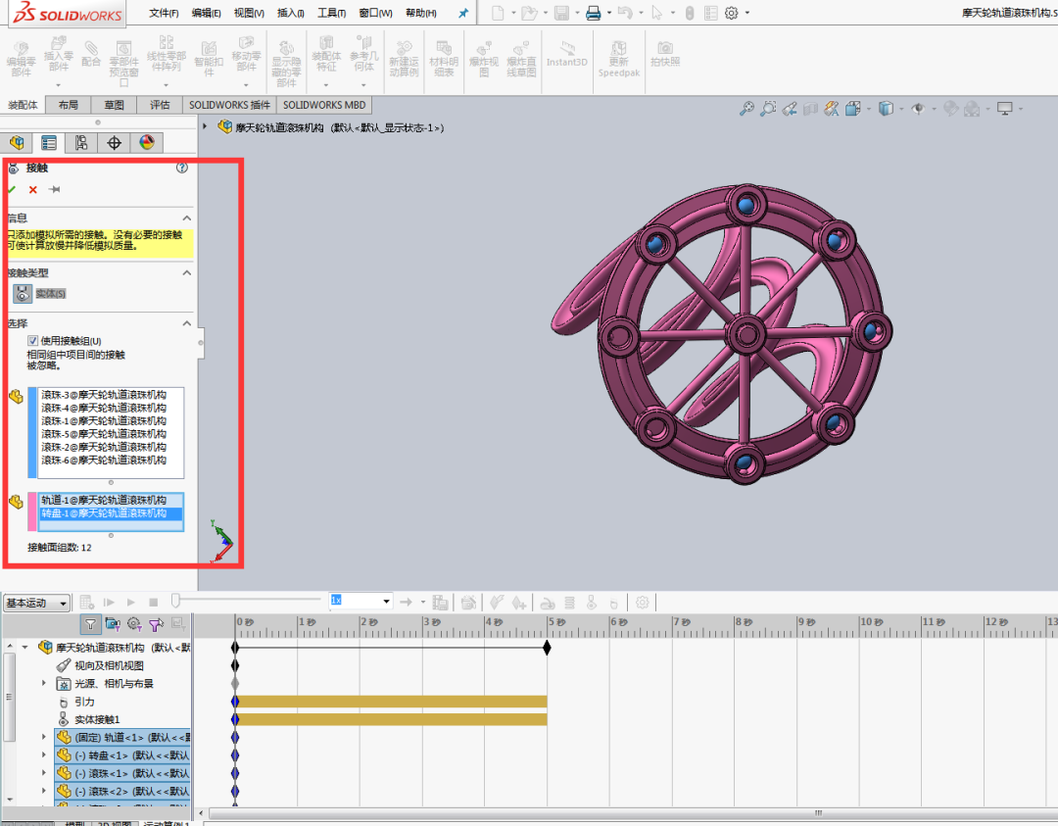Switch to the SOLIDWORKS MBD tab
The image size is (1058, 826).
(324, 105)
